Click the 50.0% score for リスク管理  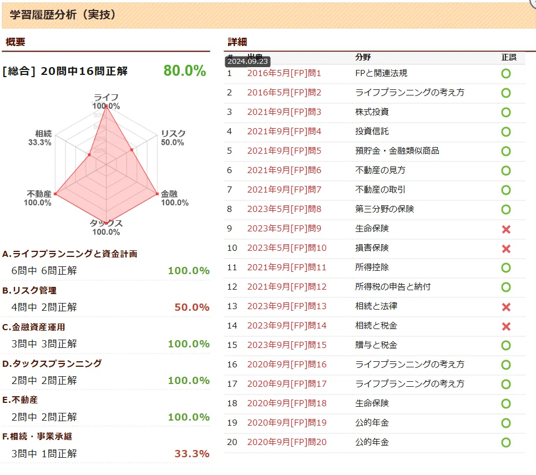[x=192, y=307]
